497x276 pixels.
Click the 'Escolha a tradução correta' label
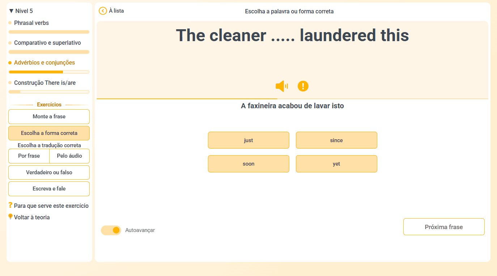tap(49, 145)
